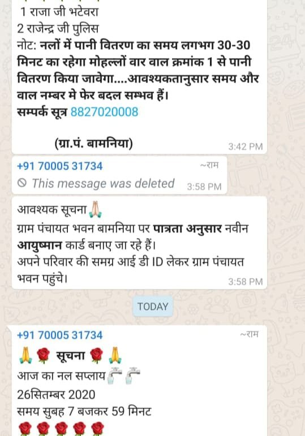Tap the rose emoji left of सूचना
Image resolution: width=305 pixels, height=436 pixels.
(x=43, y=356)
